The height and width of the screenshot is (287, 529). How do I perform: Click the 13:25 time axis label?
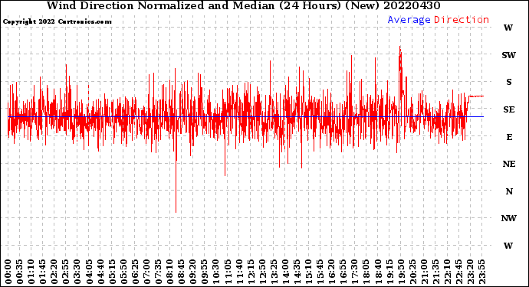274,272
